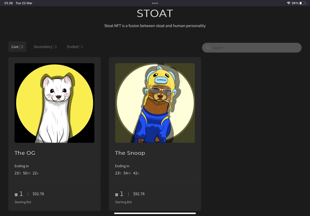
Task: Open the Ended auctions tab
Action: [x=75, y=47]
